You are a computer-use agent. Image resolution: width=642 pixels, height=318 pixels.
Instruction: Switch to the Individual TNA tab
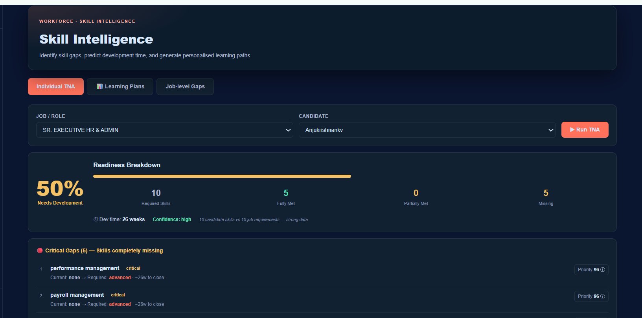56,86
